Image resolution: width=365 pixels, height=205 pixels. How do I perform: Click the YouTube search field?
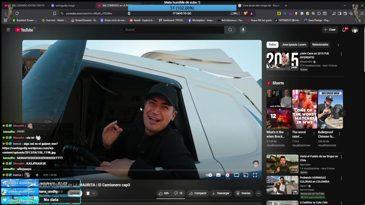[173, 30]
